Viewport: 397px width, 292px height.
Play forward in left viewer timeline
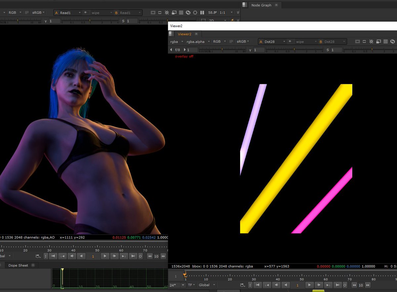[x=105, y=256]
